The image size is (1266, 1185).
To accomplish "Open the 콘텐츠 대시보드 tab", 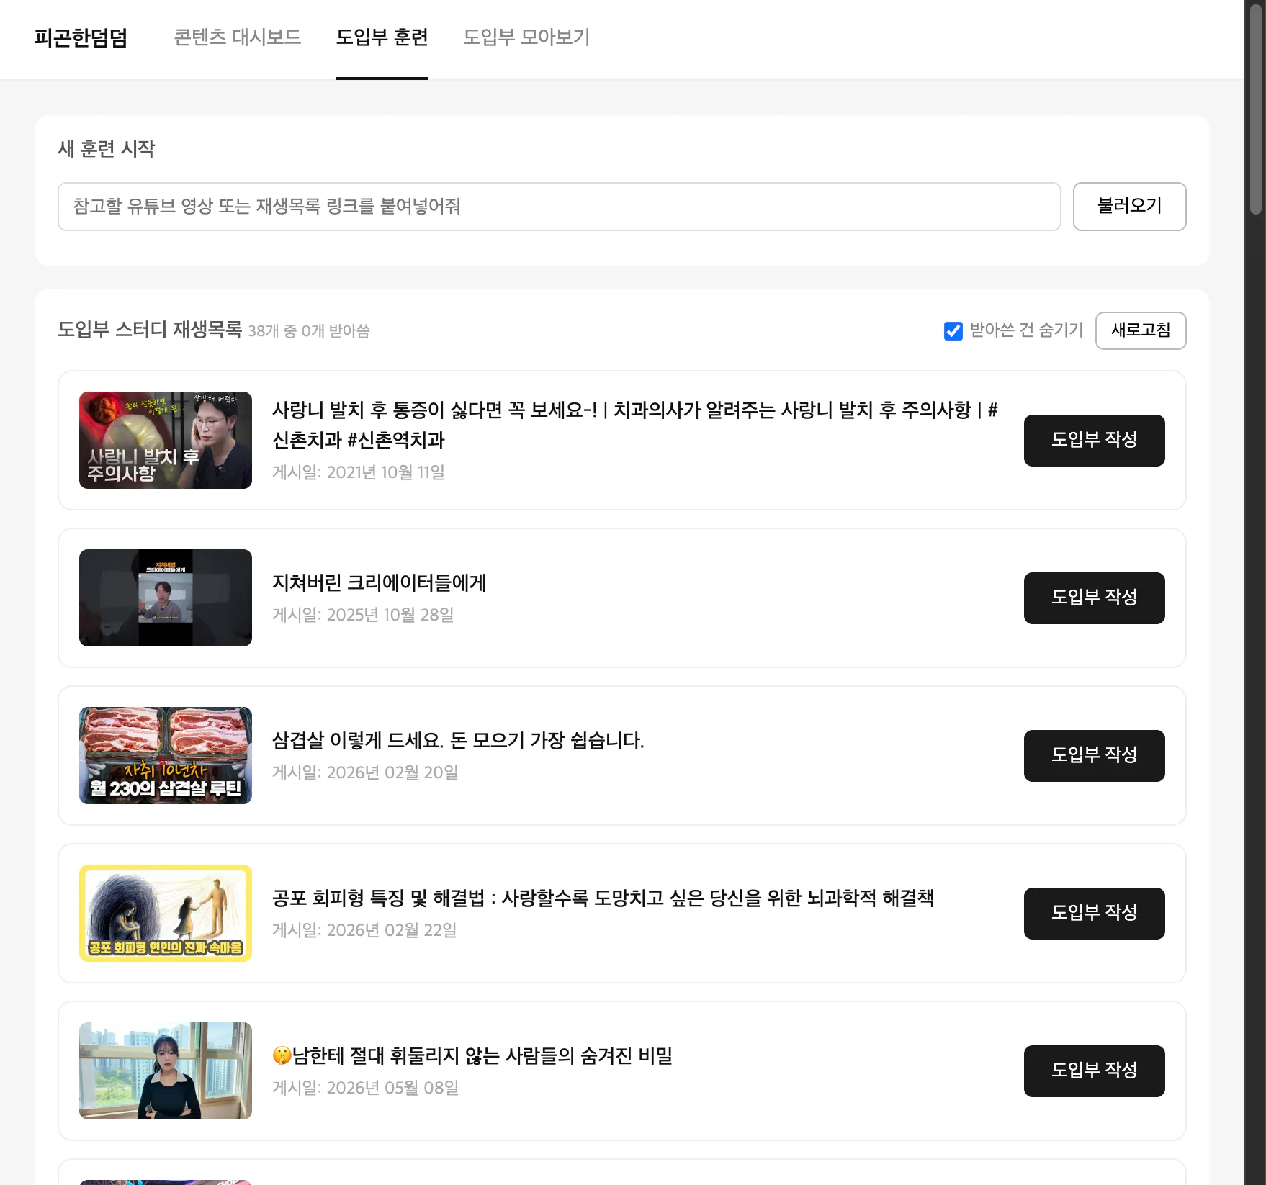I will tap(238, 37).
